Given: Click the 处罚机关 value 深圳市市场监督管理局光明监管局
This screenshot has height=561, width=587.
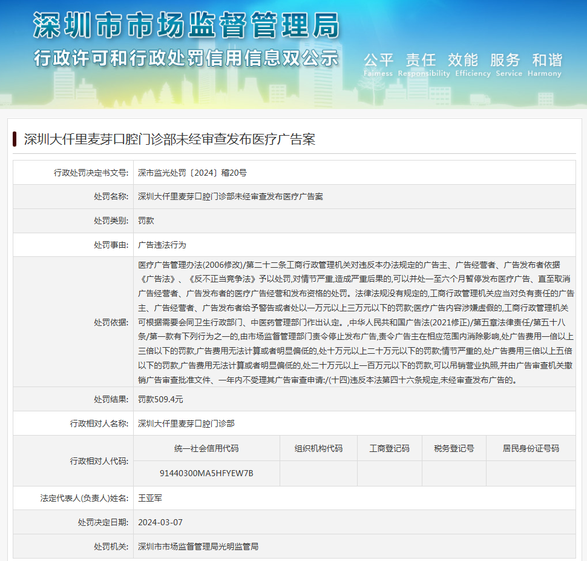Looking at the screenshot, I should pos(198,546).
